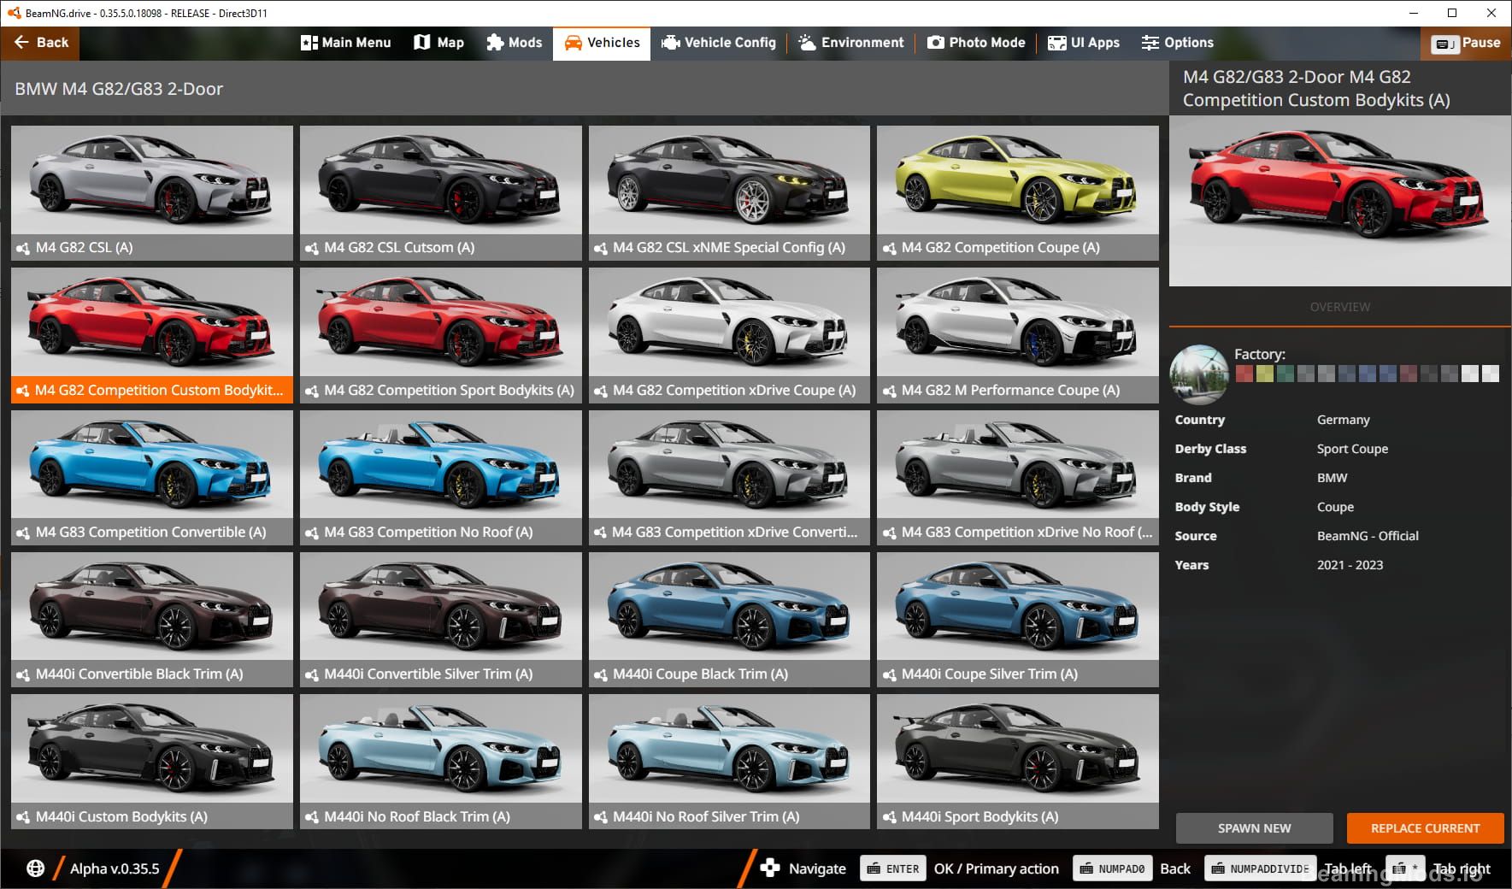This screenshot has height=889, width=1512.
Task: Click config icon beside M440i Custom Bodykits (A)
Action: [x=23, y=817]
